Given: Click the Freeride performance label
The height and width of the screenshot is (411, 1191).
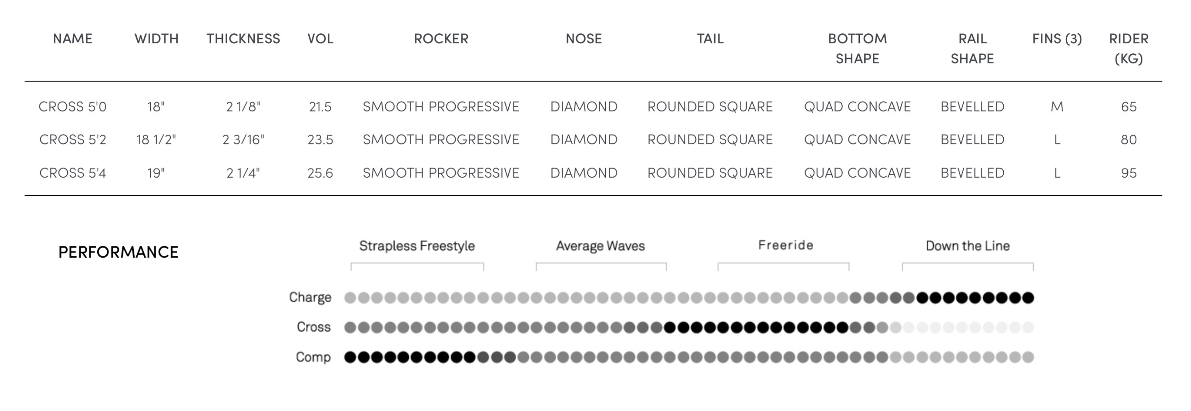Looking at the screenshot, I should click(x=786, y=245).
